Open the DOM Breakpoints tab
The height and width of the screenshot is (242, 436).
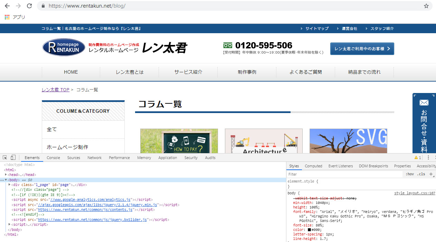click(x=373, y=166)
